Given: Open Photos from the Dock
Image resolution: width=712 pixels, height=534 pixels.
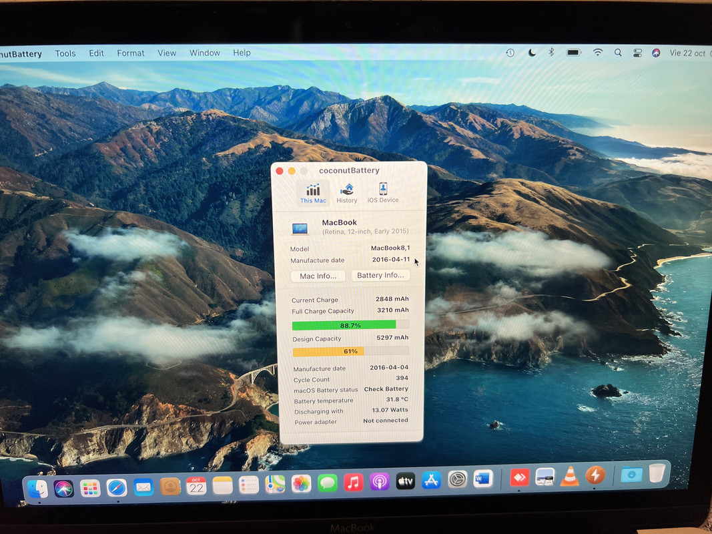Looking at the screenshot, I should point(301,483).
